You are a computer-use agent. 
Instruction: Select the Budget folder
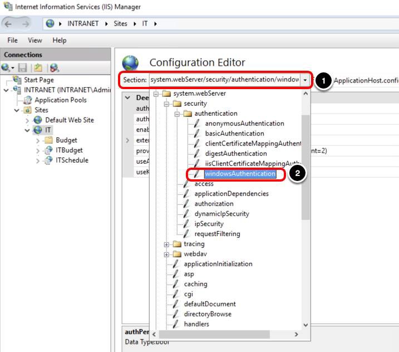pyautogui.click(x=66, y=140)
